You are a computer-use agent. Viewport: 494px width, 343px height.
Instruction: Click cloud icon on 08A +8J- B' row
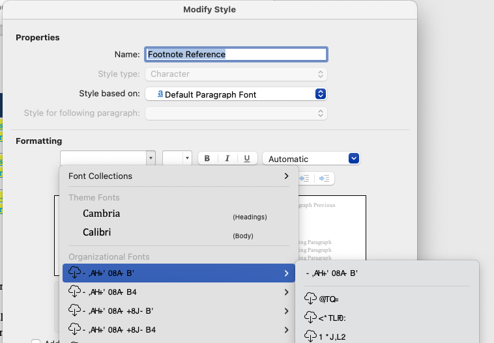75,310
